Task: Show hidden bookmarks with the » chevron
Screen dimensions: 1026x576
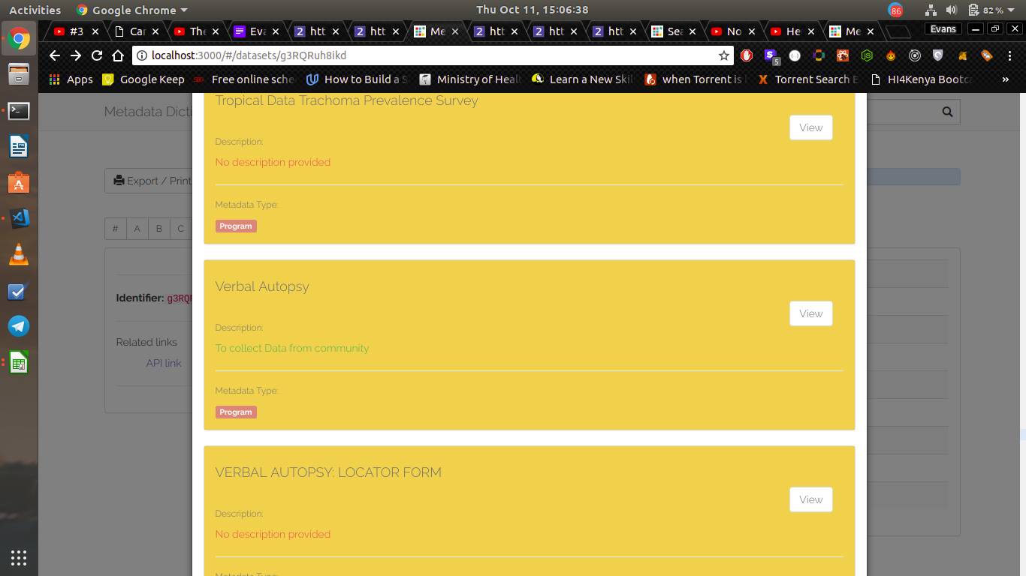Action: (1006, 79)
